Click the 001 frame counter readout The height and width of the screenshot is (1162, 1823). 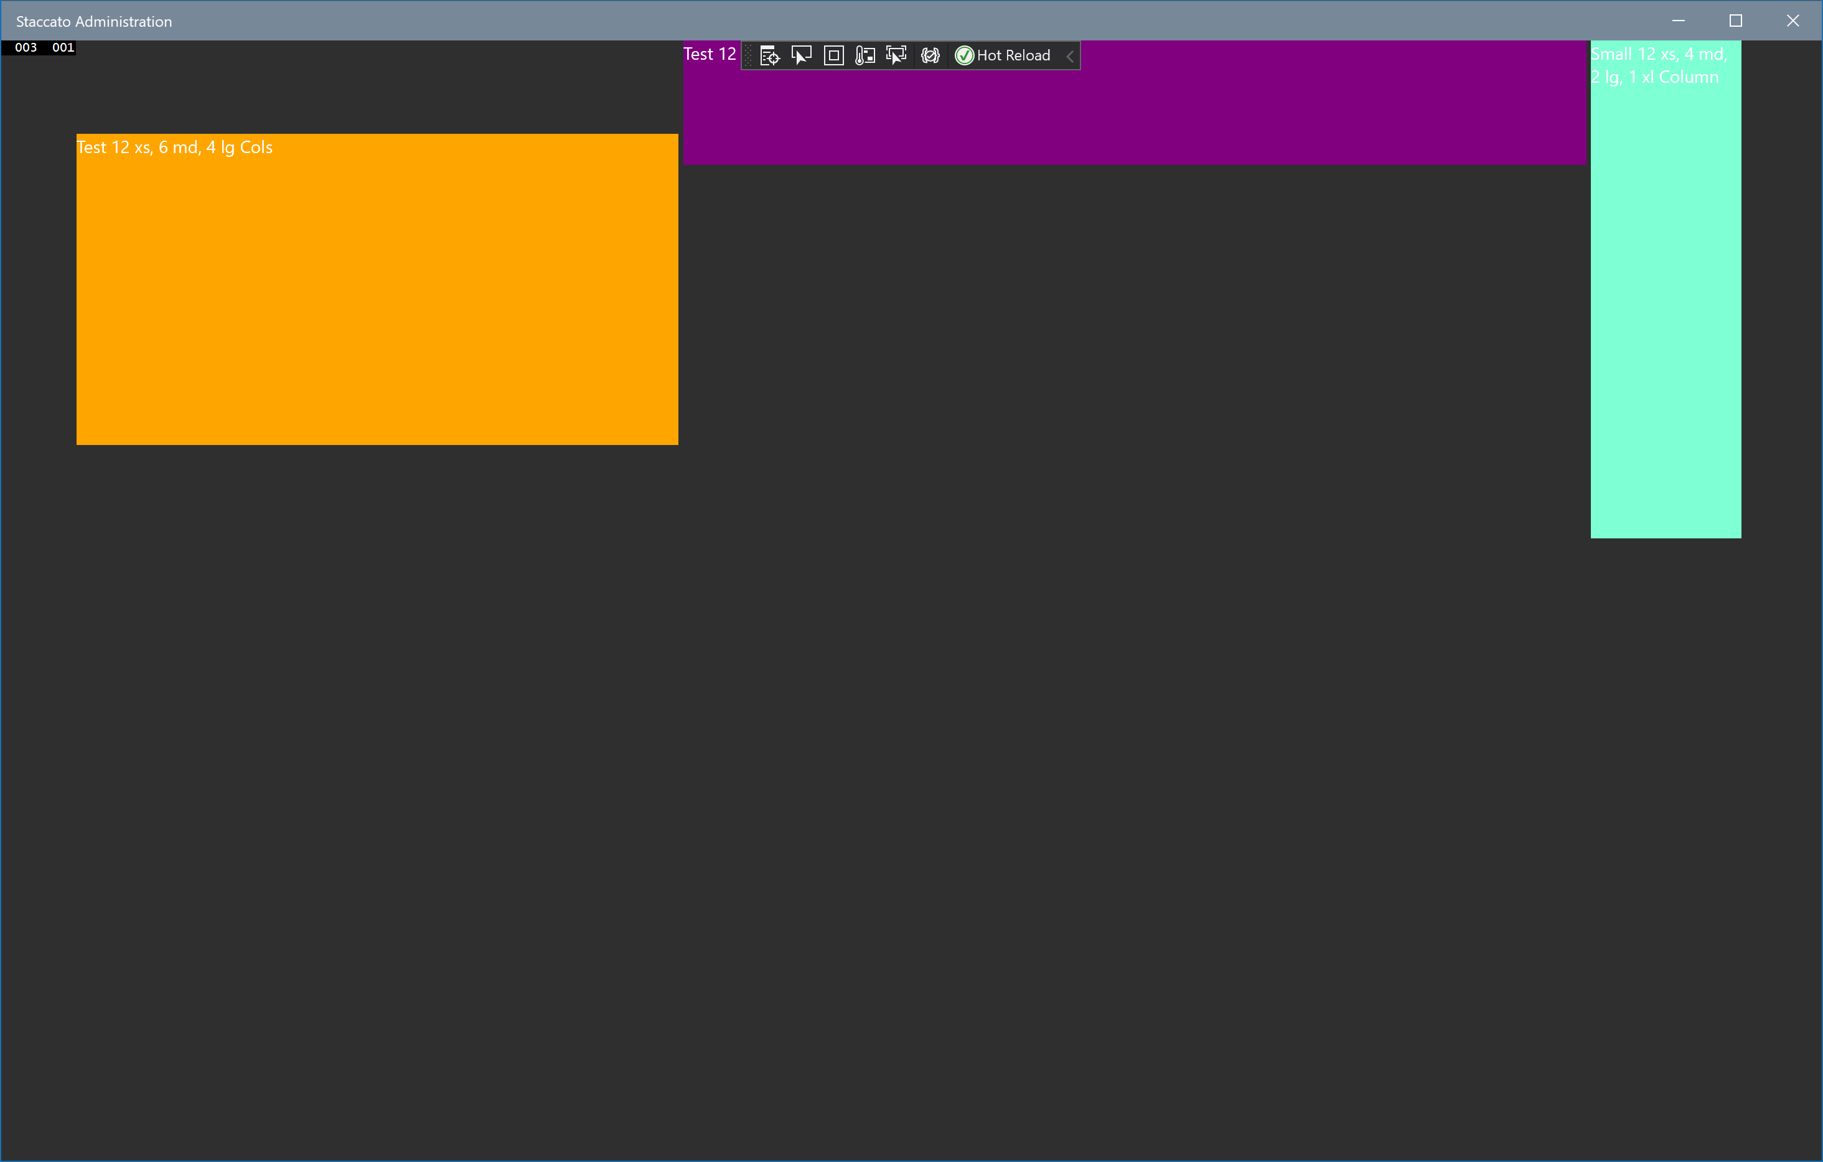[x=63, y=47]
